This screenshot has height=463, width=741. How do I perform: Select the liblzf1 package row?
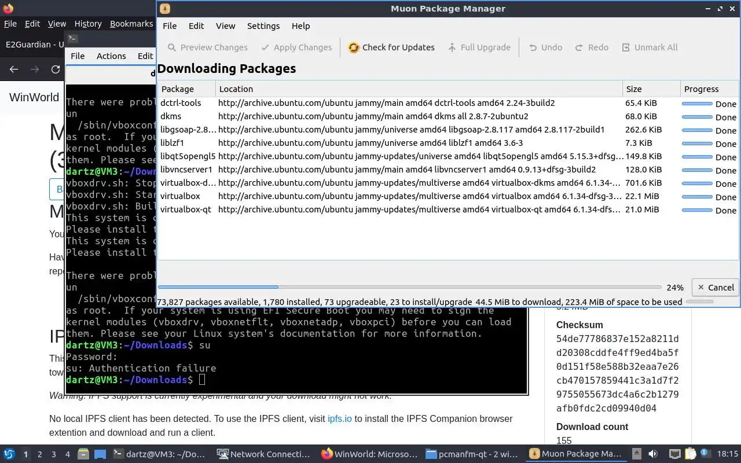click(x=448, y=143)
